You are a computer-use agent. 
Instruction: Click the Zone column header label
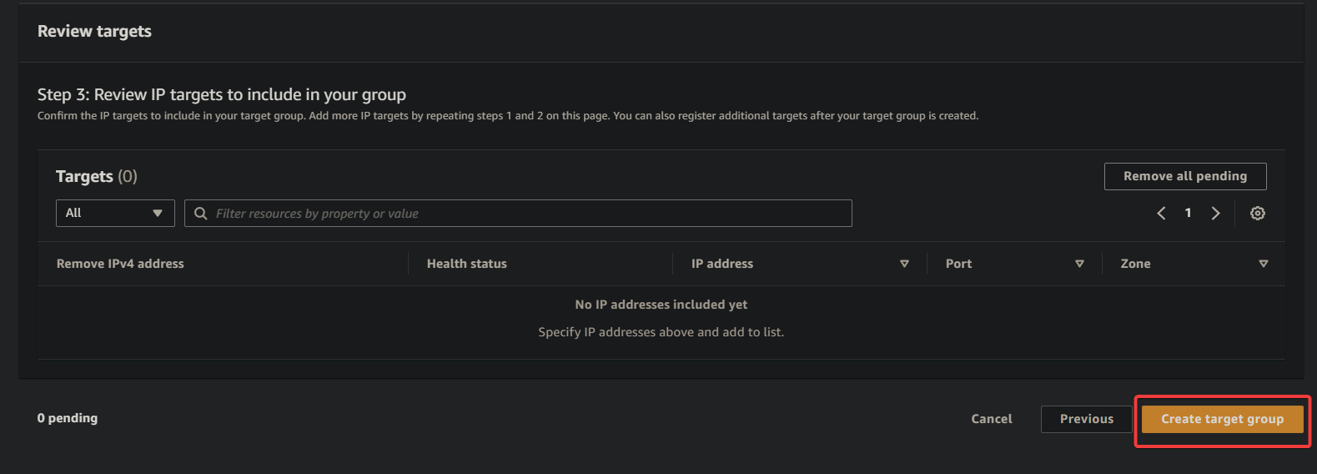(x=1135, y=264)
